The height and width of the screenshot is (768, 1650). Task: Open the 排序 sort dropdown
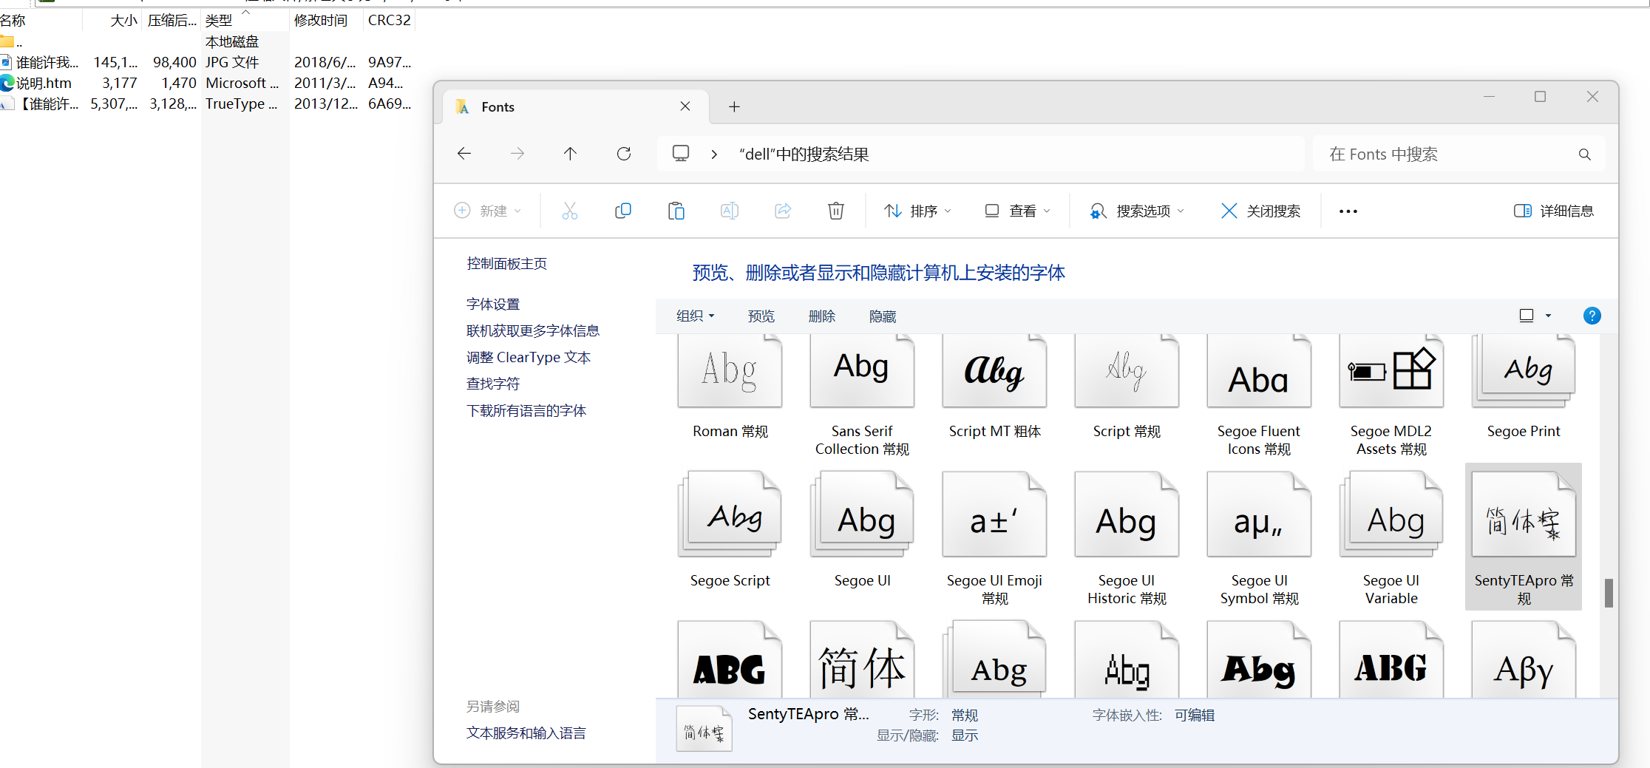coord(917,211)
